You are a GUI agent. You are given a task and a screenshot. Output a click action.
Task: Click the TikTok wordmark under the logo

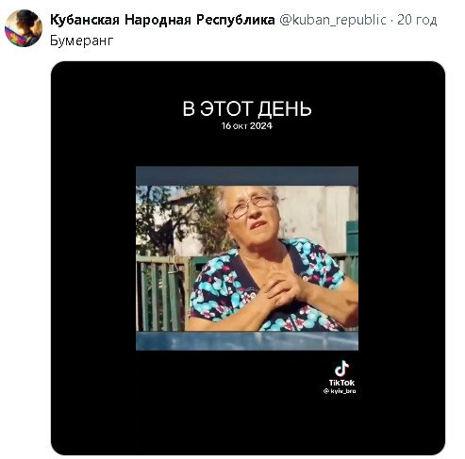click(341, 383)
